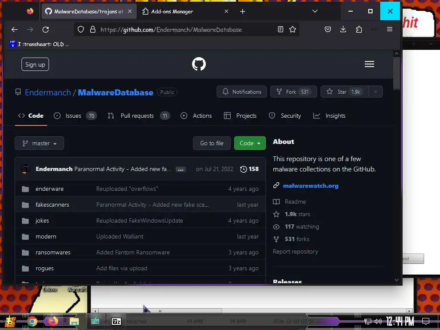Viewport: 440px width, 330px height.
Task: Open the Security tab
Action: coord(285,116)
